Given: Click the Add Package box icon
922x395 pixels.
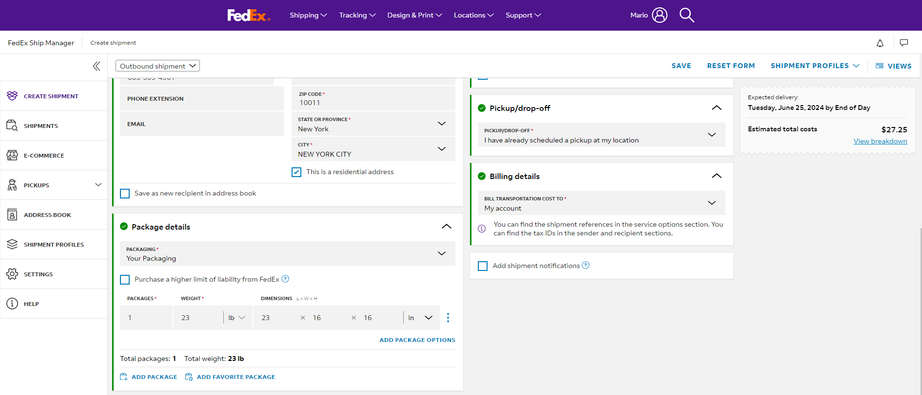Looking at the screenshot, I should pyautogui.click(x=124, y=377).
